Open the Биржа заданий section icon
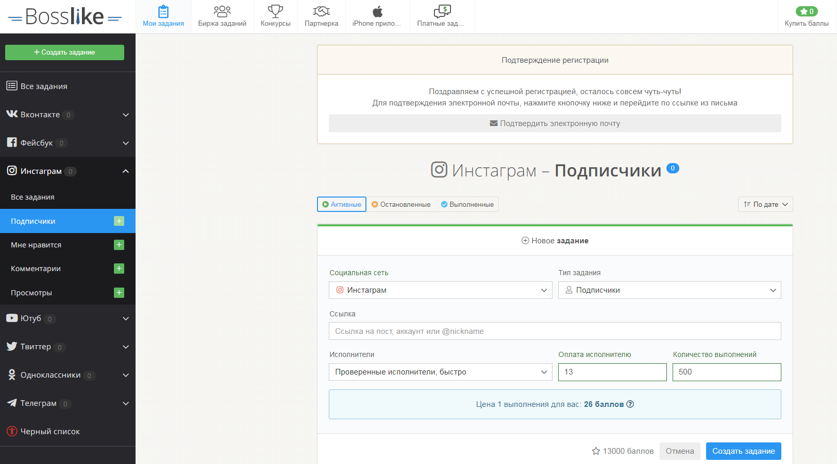Viewport: 837px width, 464px height. pos(222,11)
